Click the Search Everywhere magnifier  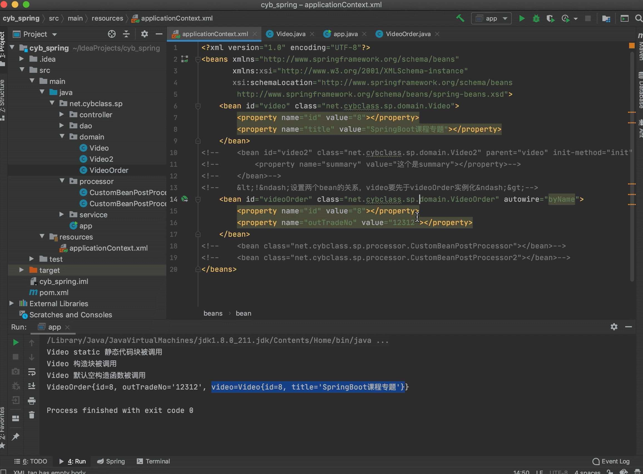(639, 18)
